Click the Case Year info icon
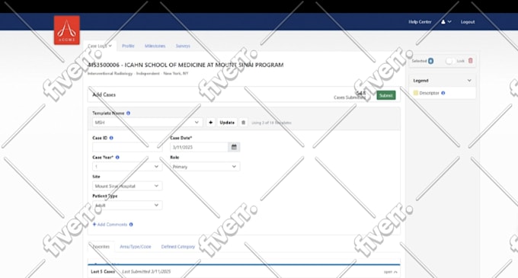The image size is (518, 278). pos(117,158)
